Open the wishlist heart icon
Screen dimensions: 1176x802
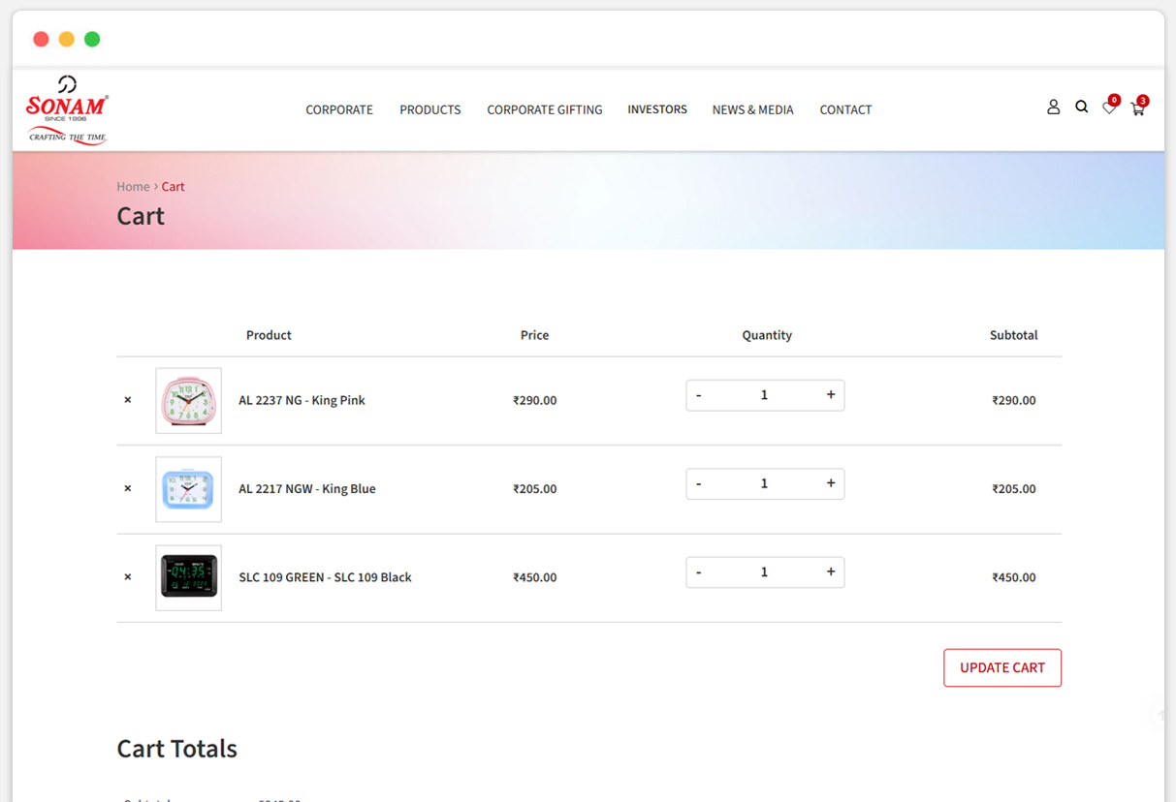coord(1109,108)
